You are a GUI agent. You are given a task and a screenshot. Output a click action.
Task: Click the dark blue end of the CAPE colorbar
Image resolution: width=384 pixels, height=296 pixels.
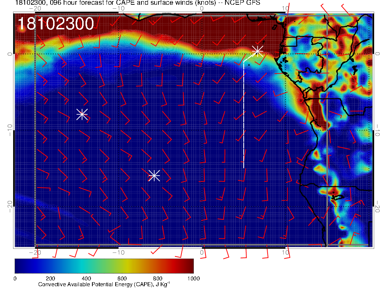point(19,266)
